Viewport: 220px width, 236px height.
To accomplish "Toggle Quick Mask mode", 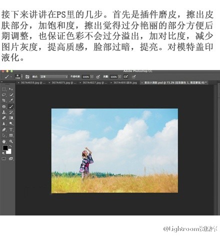I will point(4,158).
